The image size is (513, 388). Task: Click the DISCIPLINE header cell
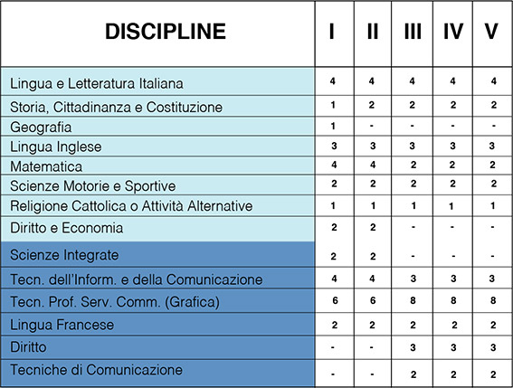(x=157, y=33)
